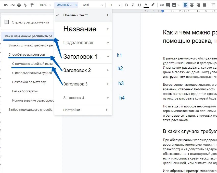This screenshot has width=217, height=173.
Task: Open the Arial font dropdown
Action: coord(93,5)
